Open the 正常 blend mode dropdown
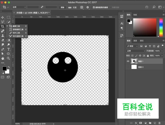This screenshot has height=125, width=165. point(136,51)
